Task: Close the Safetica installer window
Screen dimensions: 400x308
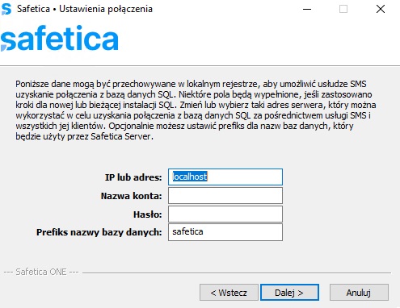Action: 381,9
